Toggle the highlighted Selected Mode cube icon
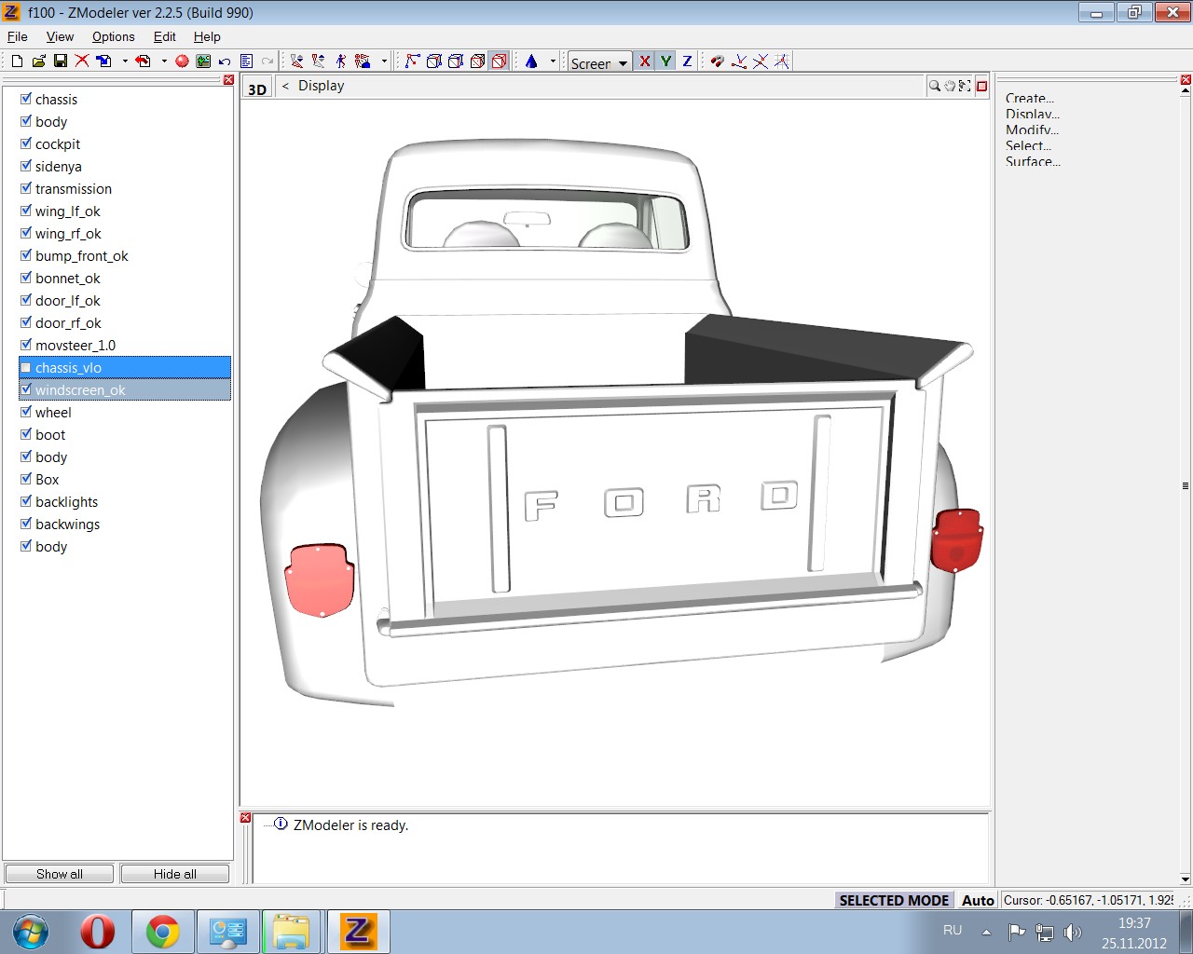The width and height of the screenshot is (1193, 954). coord(500,61)
